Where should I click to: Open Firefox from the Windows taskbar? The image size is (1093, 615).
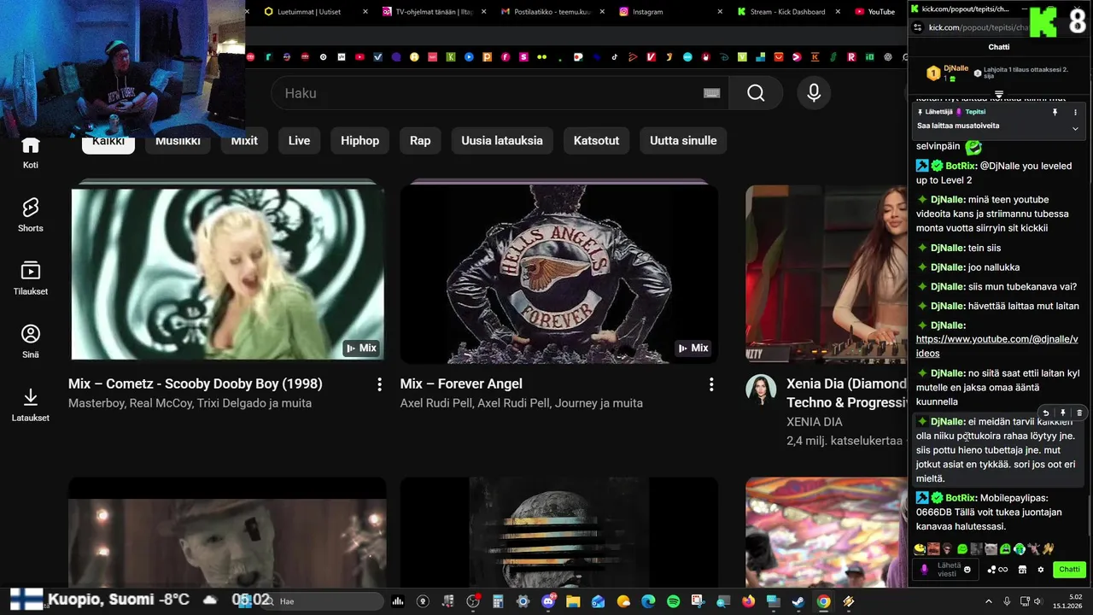click(x=748, y=601)
